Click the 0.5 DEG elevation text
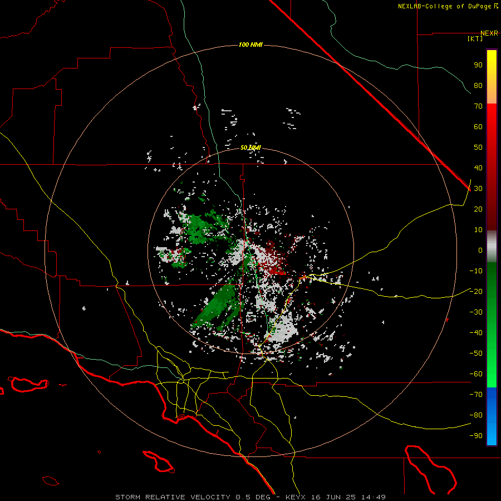The height and width of the screenshot is (501, 501). click(x=253, y=497)
